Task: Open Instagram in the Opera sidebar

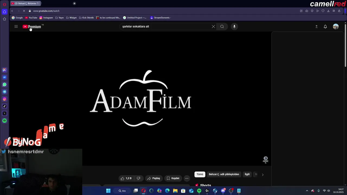Action: [4, 99]
